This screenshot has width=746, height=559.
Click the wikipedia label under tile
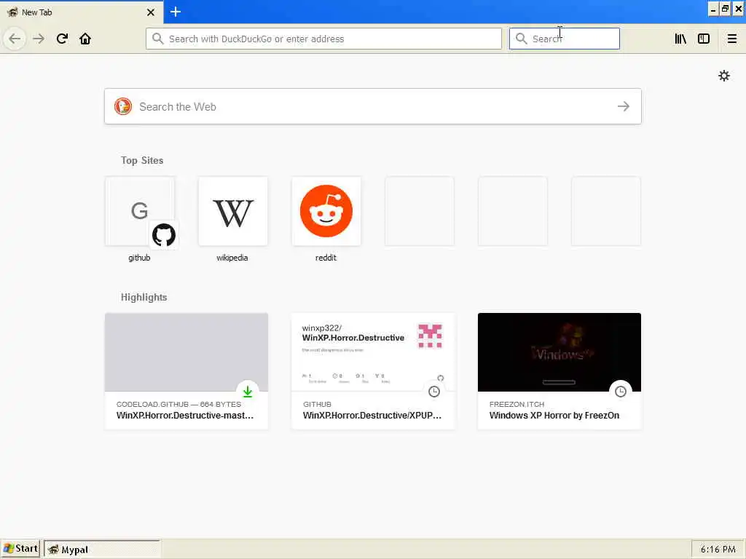[232, 258]
